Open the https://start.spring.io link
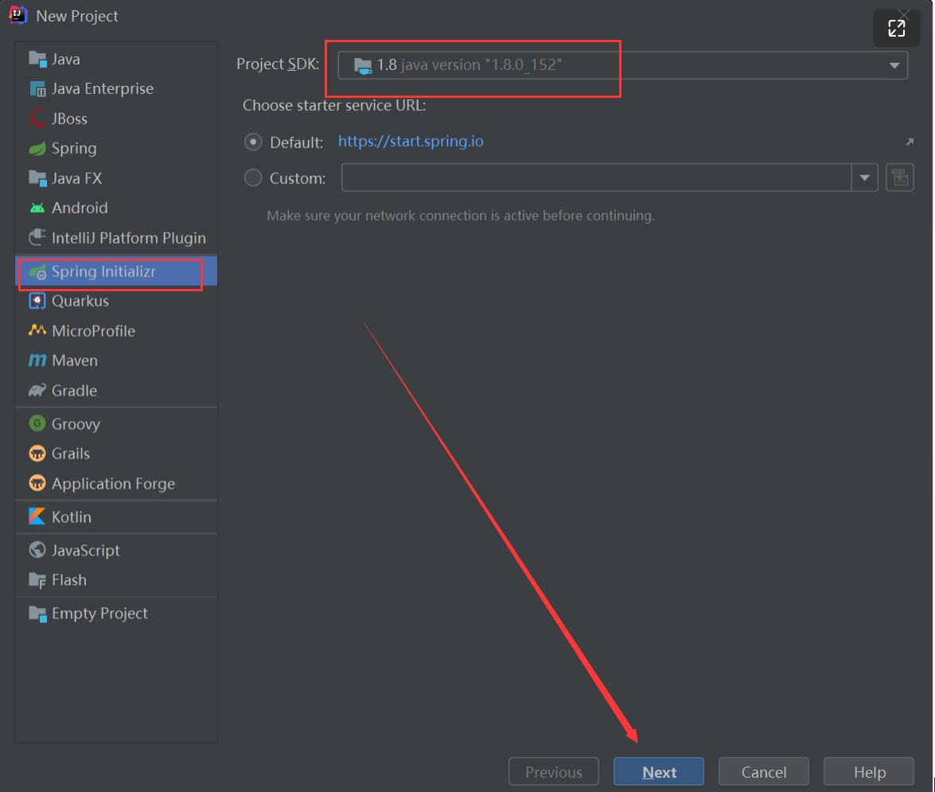935x792 pixels. tap(411, 142)
